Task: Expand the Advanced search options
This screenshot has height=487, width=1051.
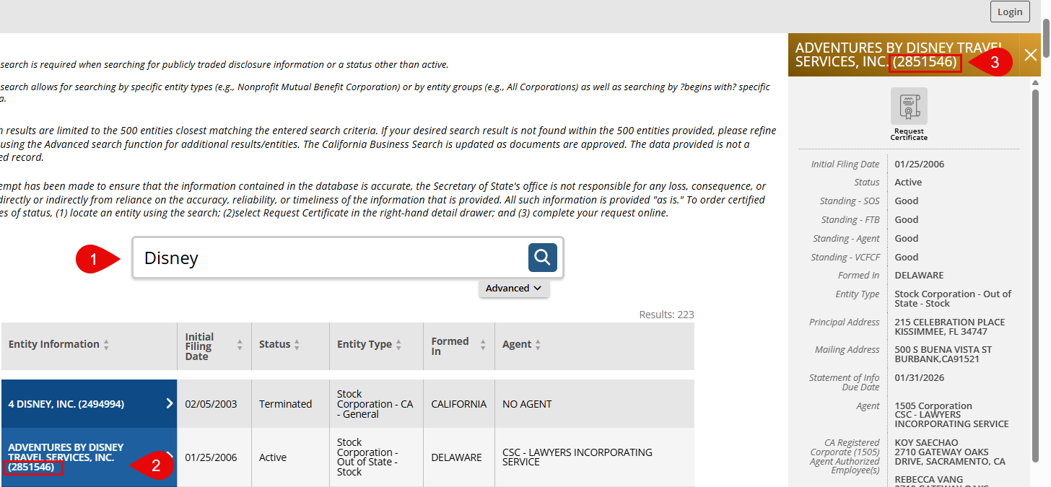Action: [x=514, y=288]
